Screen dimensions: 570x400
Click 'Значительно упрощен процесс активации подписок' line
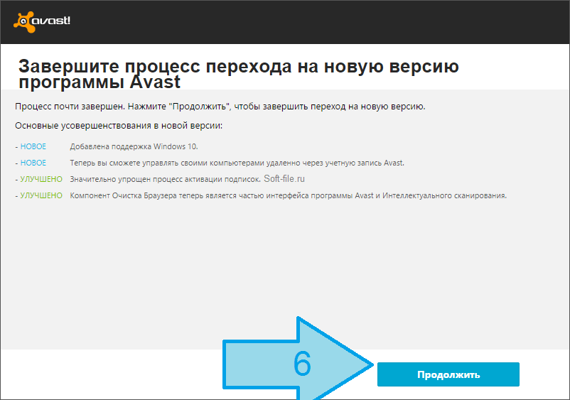tap(165, 179)
